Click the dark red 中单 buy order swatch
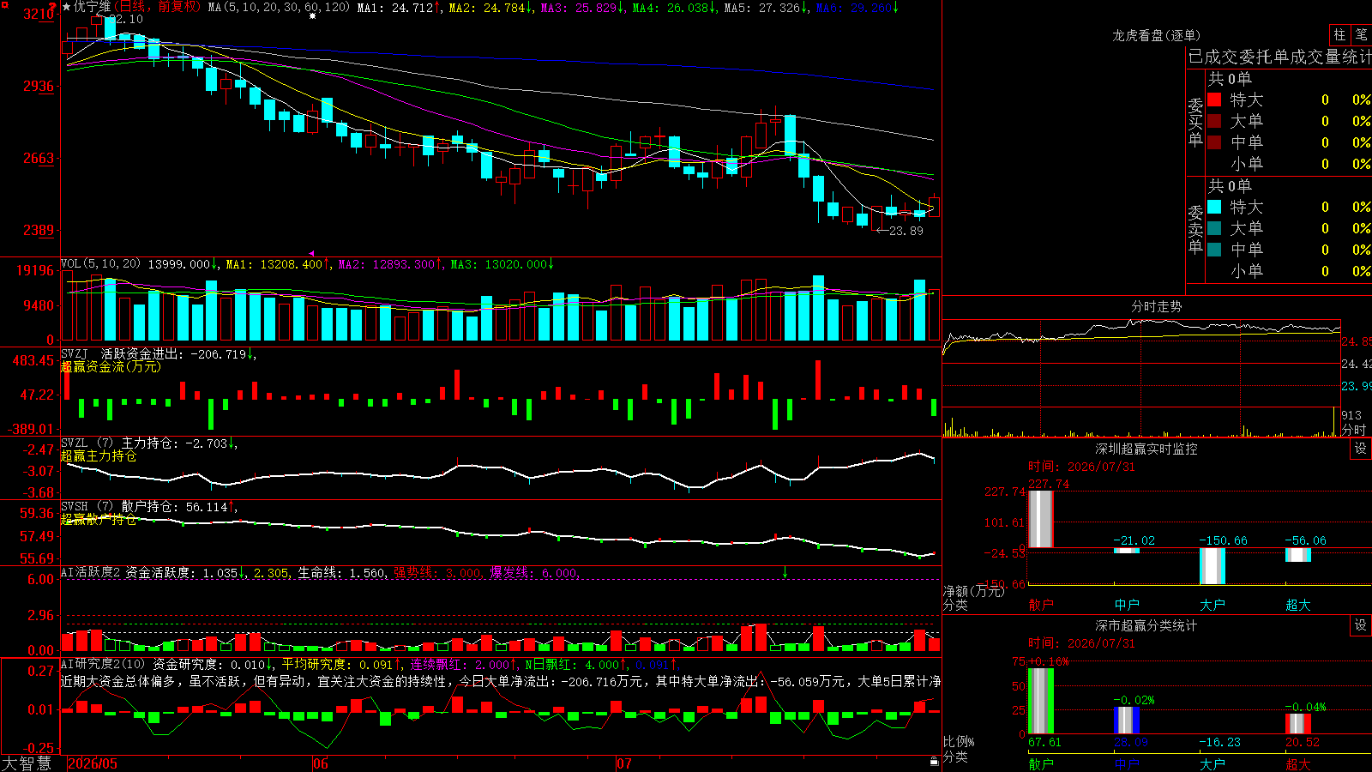 pyautogui.click(x=1214, y=142)
